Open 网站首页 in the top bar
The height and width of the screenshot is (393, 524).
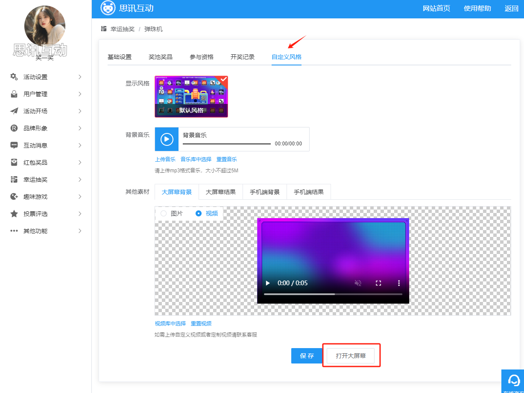click(x=436, y=9)
